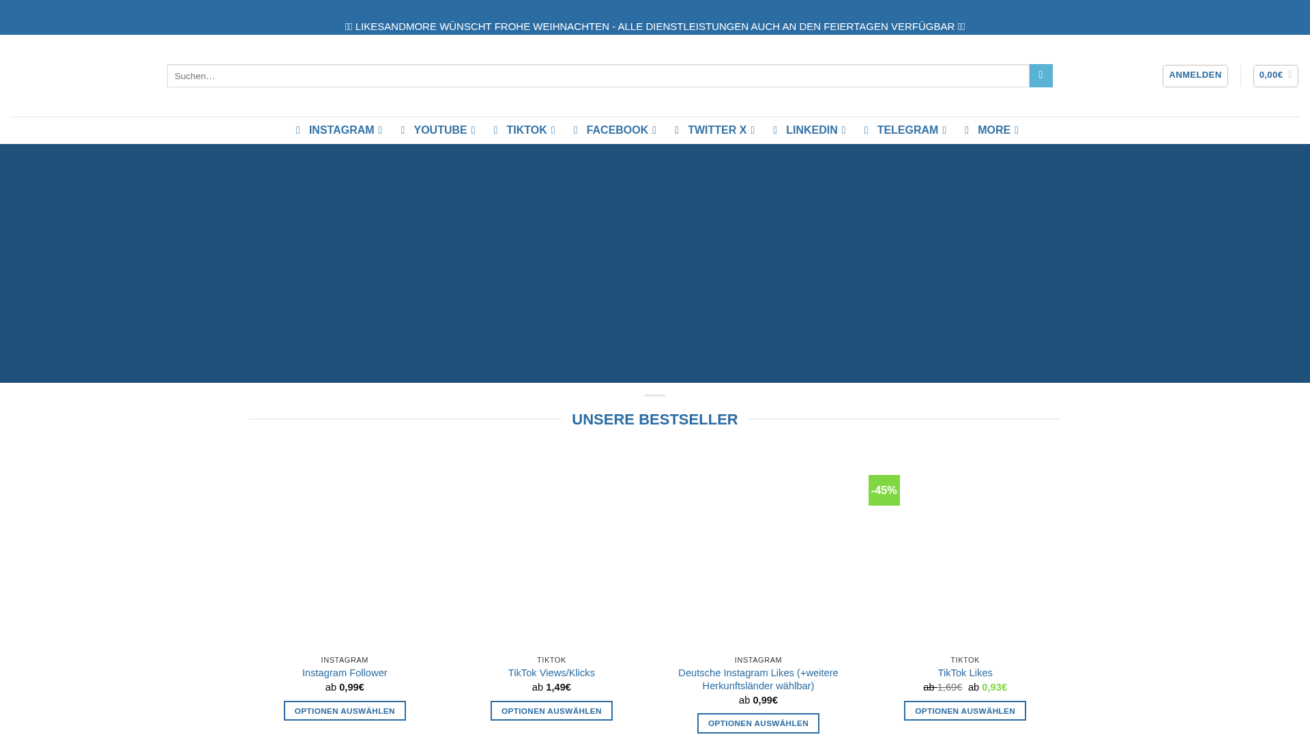
Task: Choose options for TikTok Likes
Action: (x=965, y=711)
